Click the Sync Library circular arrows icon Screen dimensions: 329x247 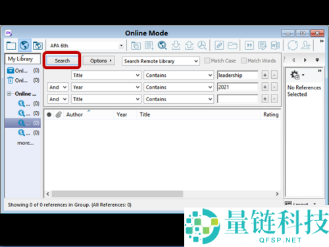(x=293, y=45)
